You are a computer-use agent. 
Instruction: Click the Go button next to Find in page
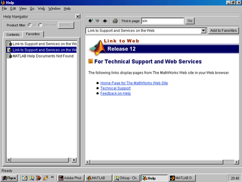click(190, 21)
